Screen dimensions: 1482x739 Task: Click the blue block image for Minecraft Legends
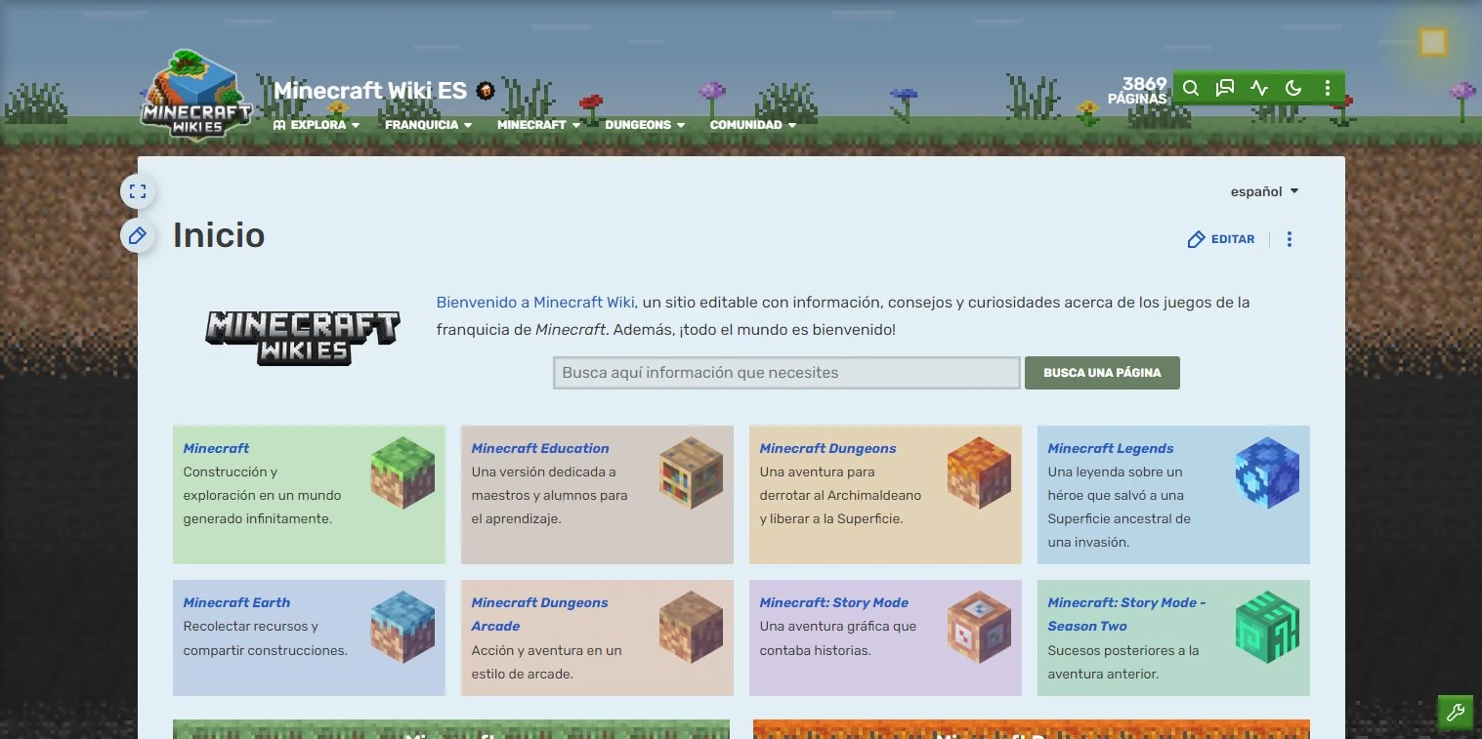tap(1267, 472)
